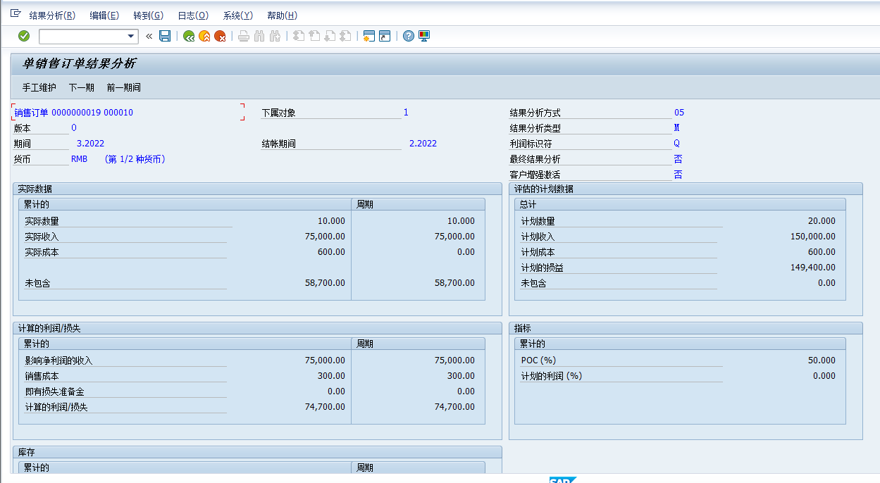This screenshot has height=483, width=880.
Task: Collapse the command field with the chevron
Action: [149, 36]
